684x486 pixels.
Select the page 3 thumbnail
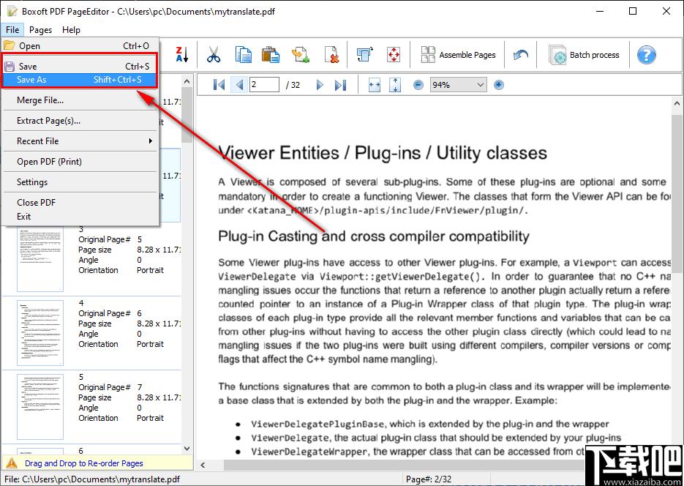(x=40, y=259)
